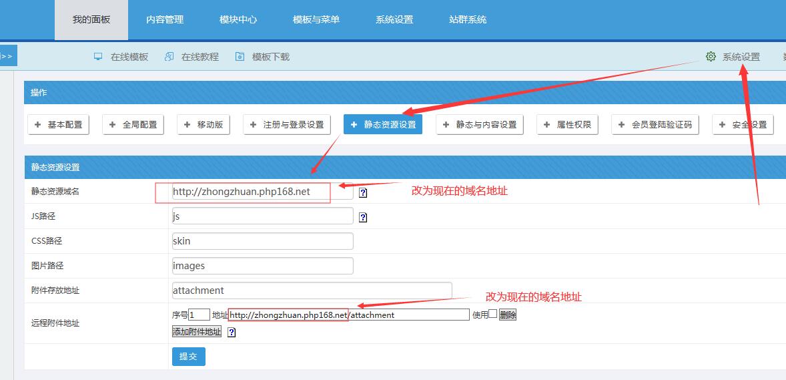Click help icon beside JS路径 field

click(x=363, y=217)
